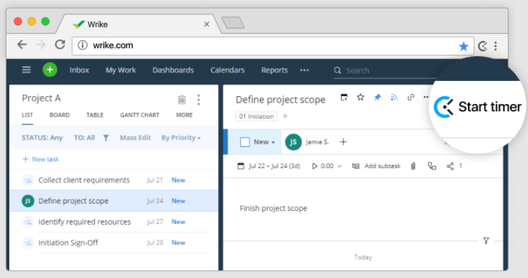Viewport: 528px width, 278px height.
Task: Click the blue bookmark star
Action: [x=463, y=46]
